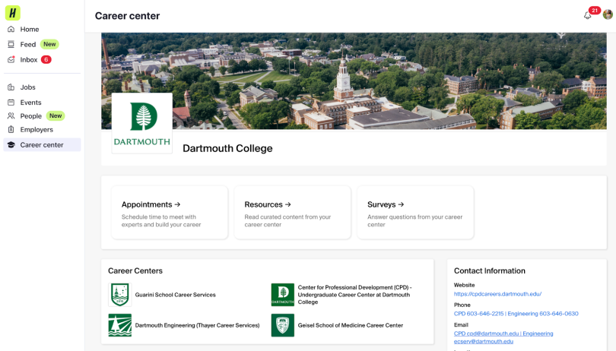Open Geisel School of Medicine Career Center
616x351 pixels.
351,325
